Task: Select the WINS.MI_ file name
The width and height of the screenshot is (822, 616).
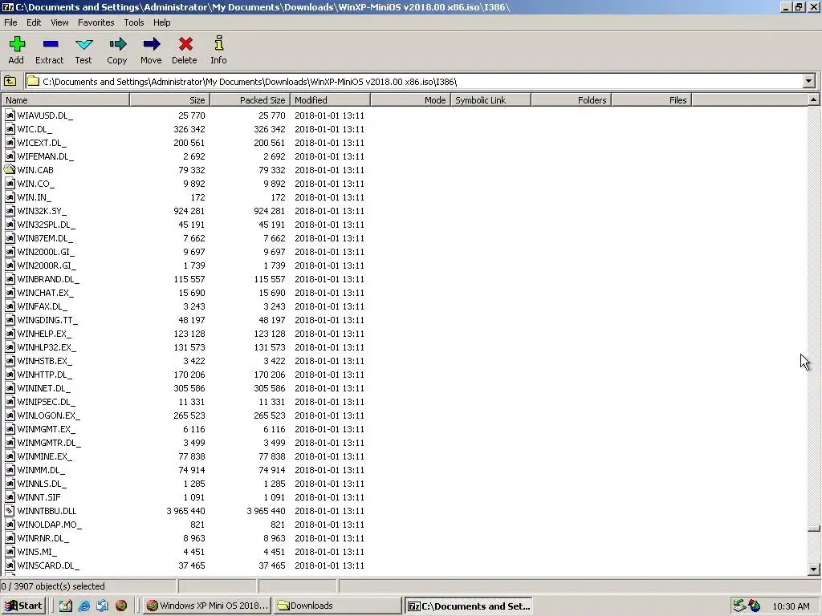Action: point(37,552)
